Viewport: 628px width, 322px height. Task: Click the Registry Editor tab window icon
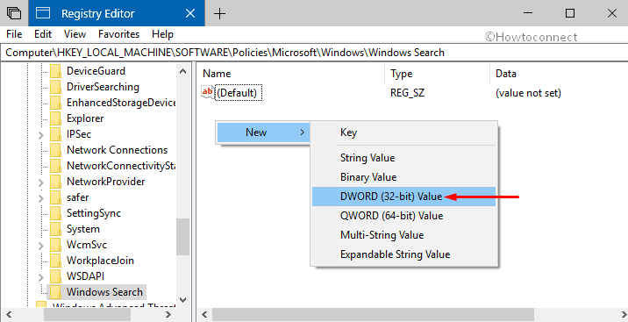pyautogui.click(x=43, y=13)
